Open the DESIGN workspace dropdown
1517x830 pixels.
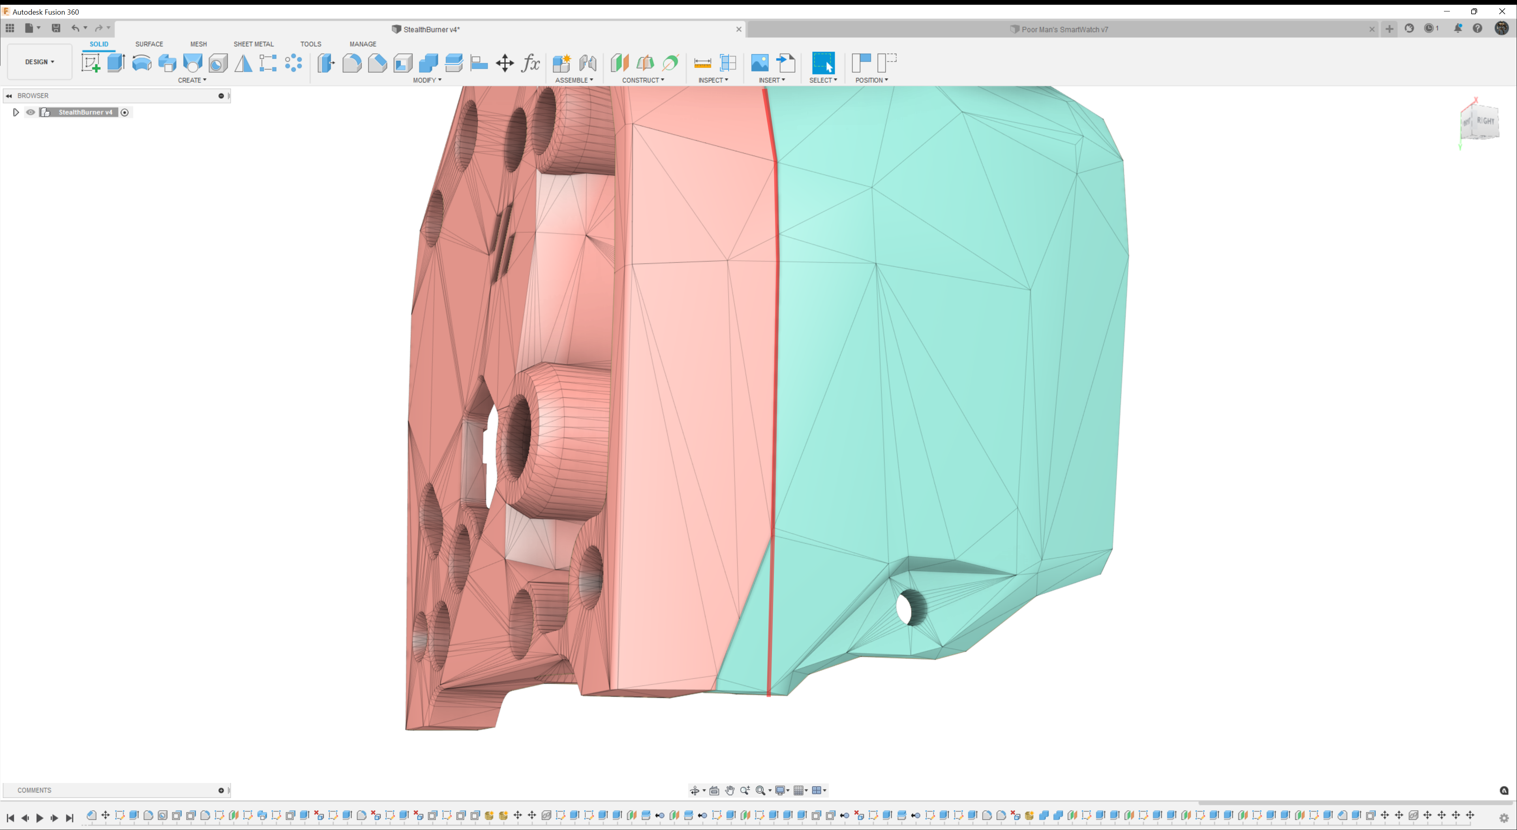(x=39, y=62)
